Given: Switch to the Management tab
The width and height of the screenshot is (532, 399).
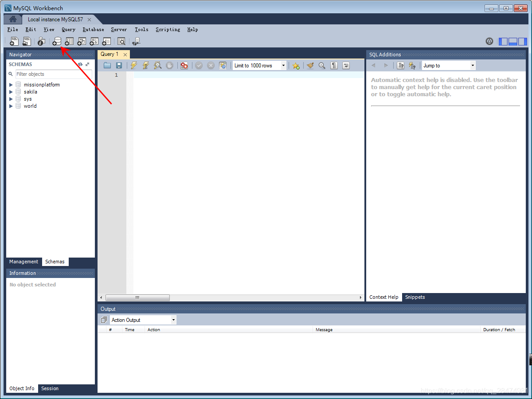Looking at the screenshot, I should 24,262.
